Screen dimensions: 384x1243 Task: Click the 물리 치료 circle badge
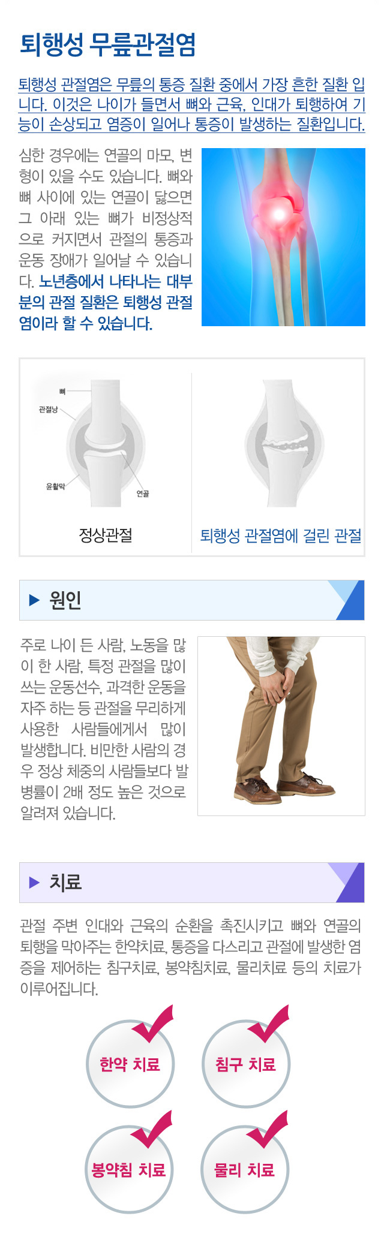pyautogui.click(x=245, y=1169)
